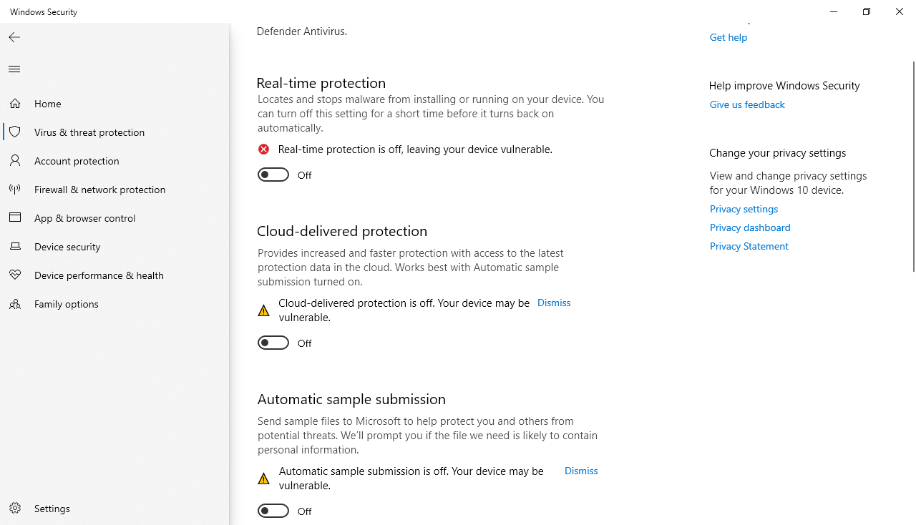Turn on Real-time protection toggle
The width and height of the screenshot is (916, 525).
[273, 175]
